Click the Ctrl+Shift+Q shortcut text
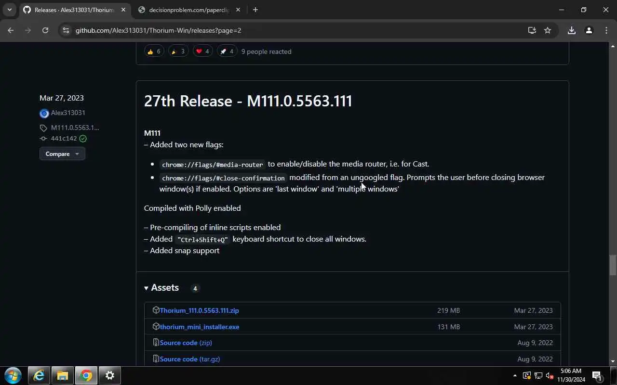 (202, 240)
